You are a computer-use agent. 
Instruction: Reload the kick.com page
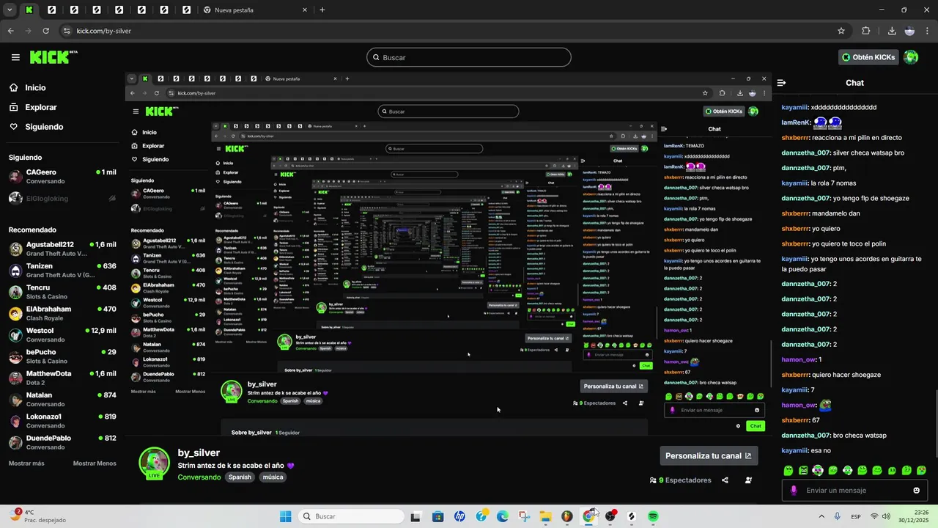pos(45,31)
